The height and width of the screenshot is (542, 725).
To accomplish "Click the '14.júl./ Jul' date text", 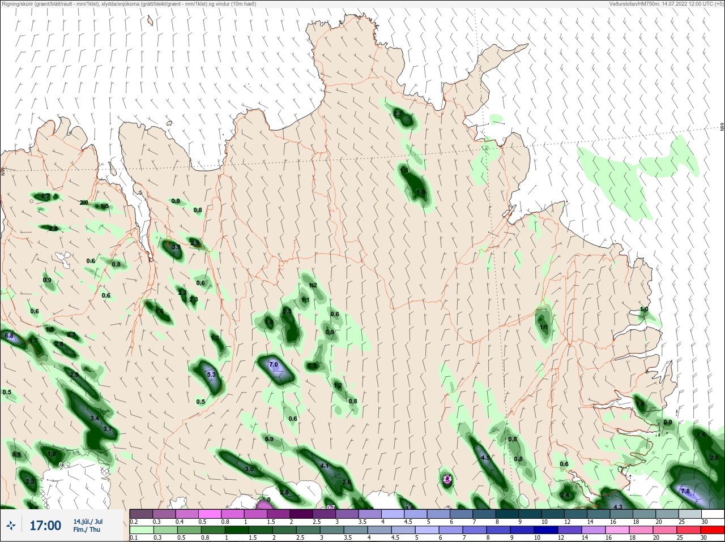I will click(88, 522).
